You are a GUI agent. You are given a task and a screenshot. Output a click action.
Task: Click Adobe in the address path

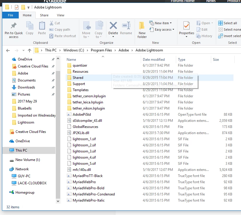(124, 50)
